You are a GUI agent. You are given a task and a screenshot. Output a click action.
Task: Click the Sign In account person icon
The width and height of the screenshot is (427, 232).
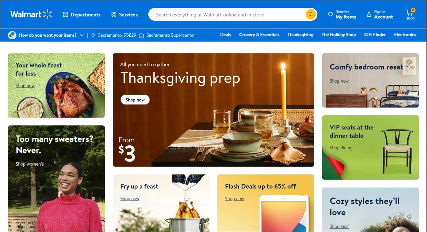[369, 14]
